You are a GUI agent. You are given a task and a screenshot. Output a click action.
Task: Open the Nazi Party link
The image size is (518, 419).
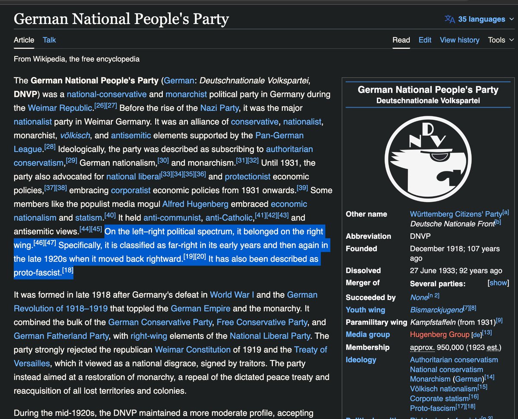point(219,108)
